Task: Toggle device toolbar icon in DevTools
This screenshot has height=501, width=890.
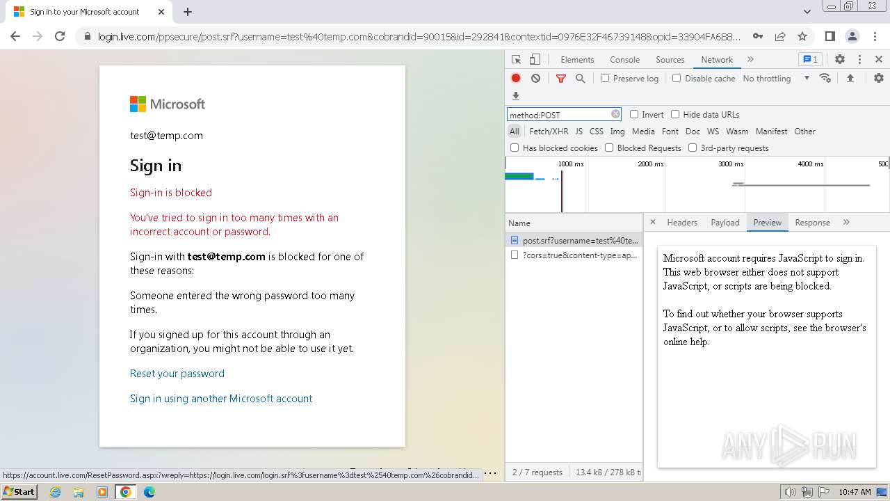Action: coord(535,60)
